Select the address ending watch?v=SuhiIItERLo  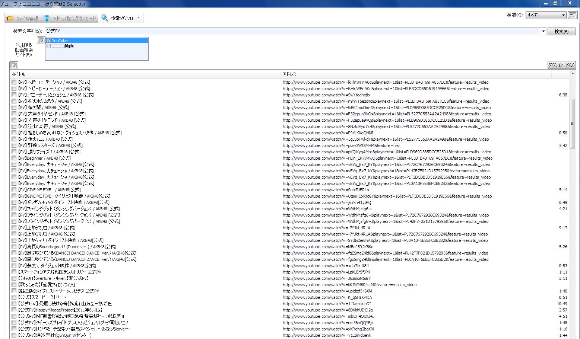click(326, 190)
